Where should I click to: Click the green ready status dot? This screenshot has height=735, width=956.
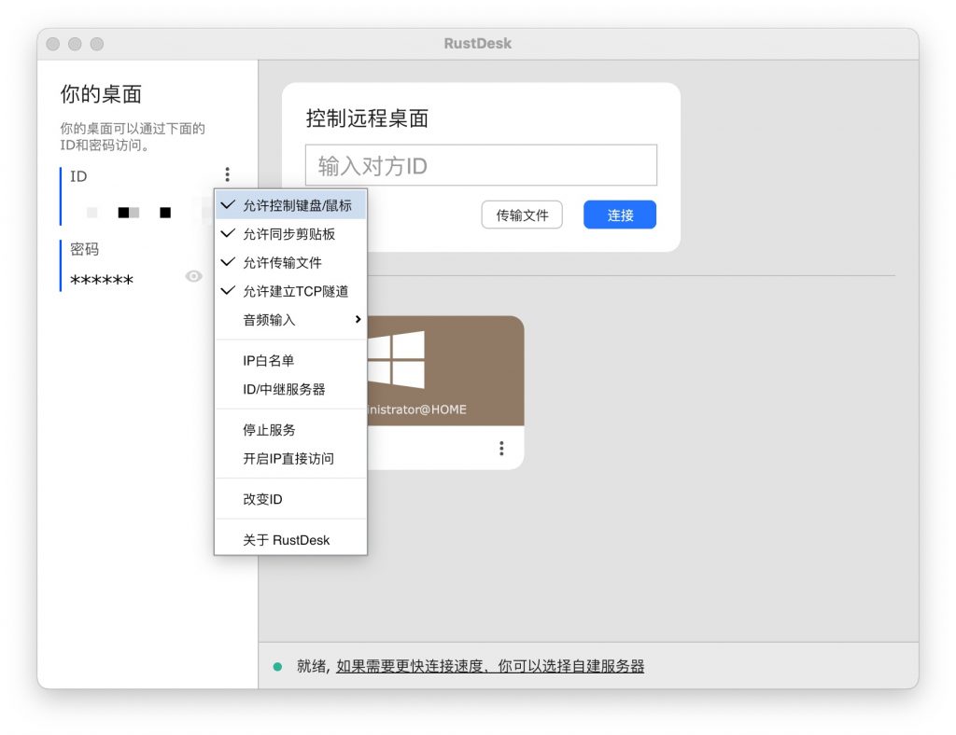coord(278,667)
